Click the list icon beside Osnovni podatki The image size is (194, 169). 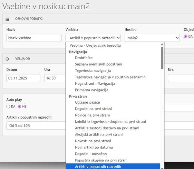click(x=7, y=19)
